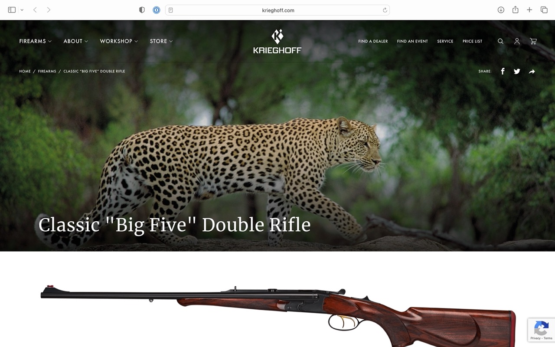Open Safari downloads icon
Screen dimensions: 555x347
coord(501,10)
